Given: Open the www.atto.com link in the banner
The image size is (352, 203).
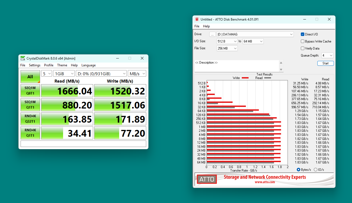Looking at the screenshot, I should 265,182.
